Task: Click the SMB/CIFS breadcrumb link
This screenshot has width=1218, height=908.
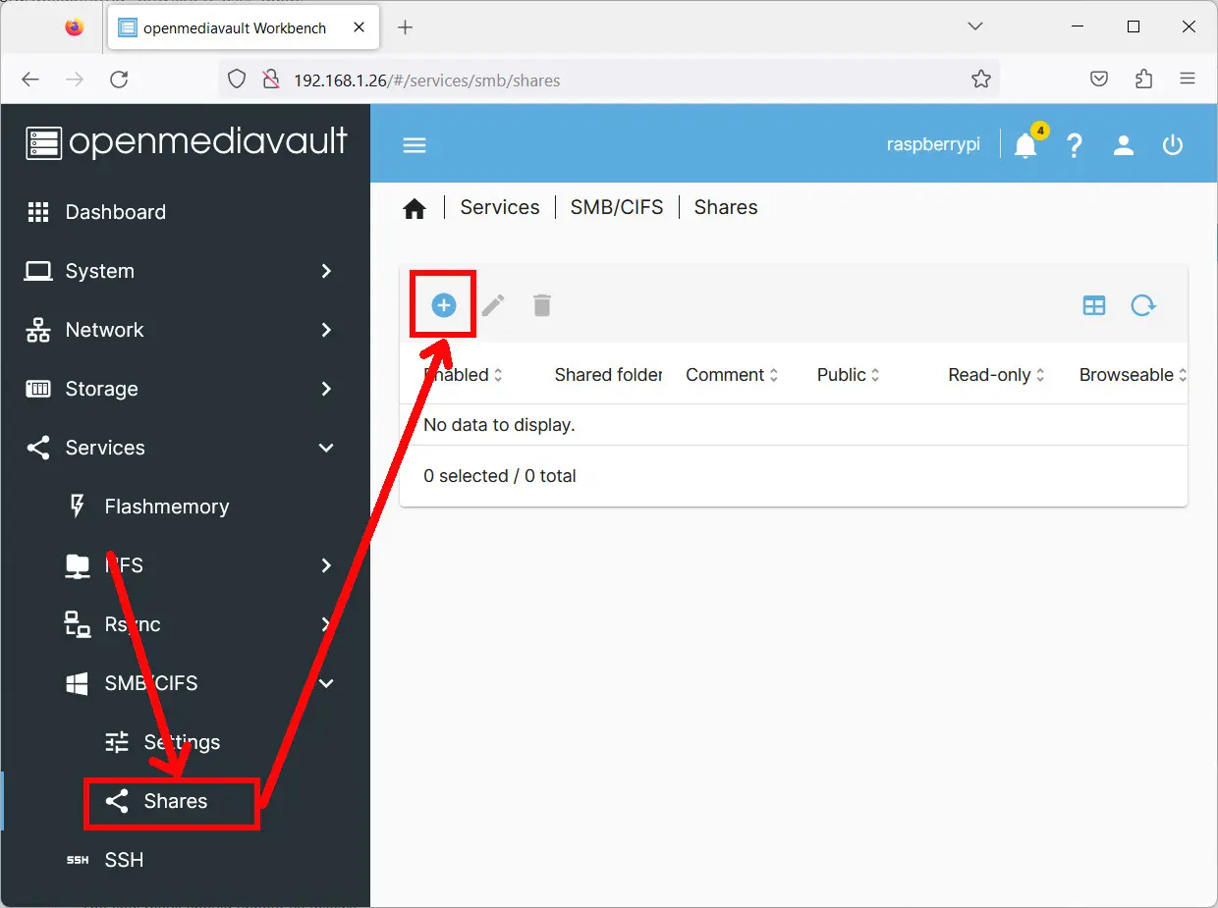Action: (x=616, y=207)
